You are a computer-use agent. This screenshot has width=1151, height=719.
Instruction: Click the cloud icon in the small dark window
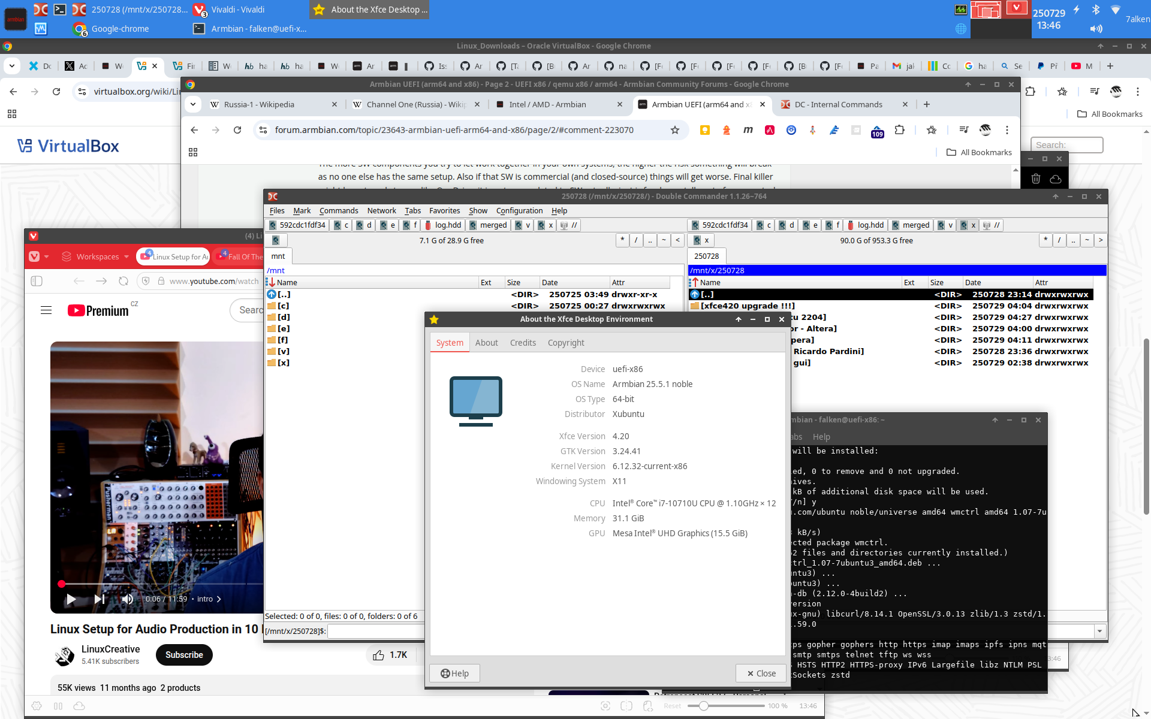point(1056,179)
